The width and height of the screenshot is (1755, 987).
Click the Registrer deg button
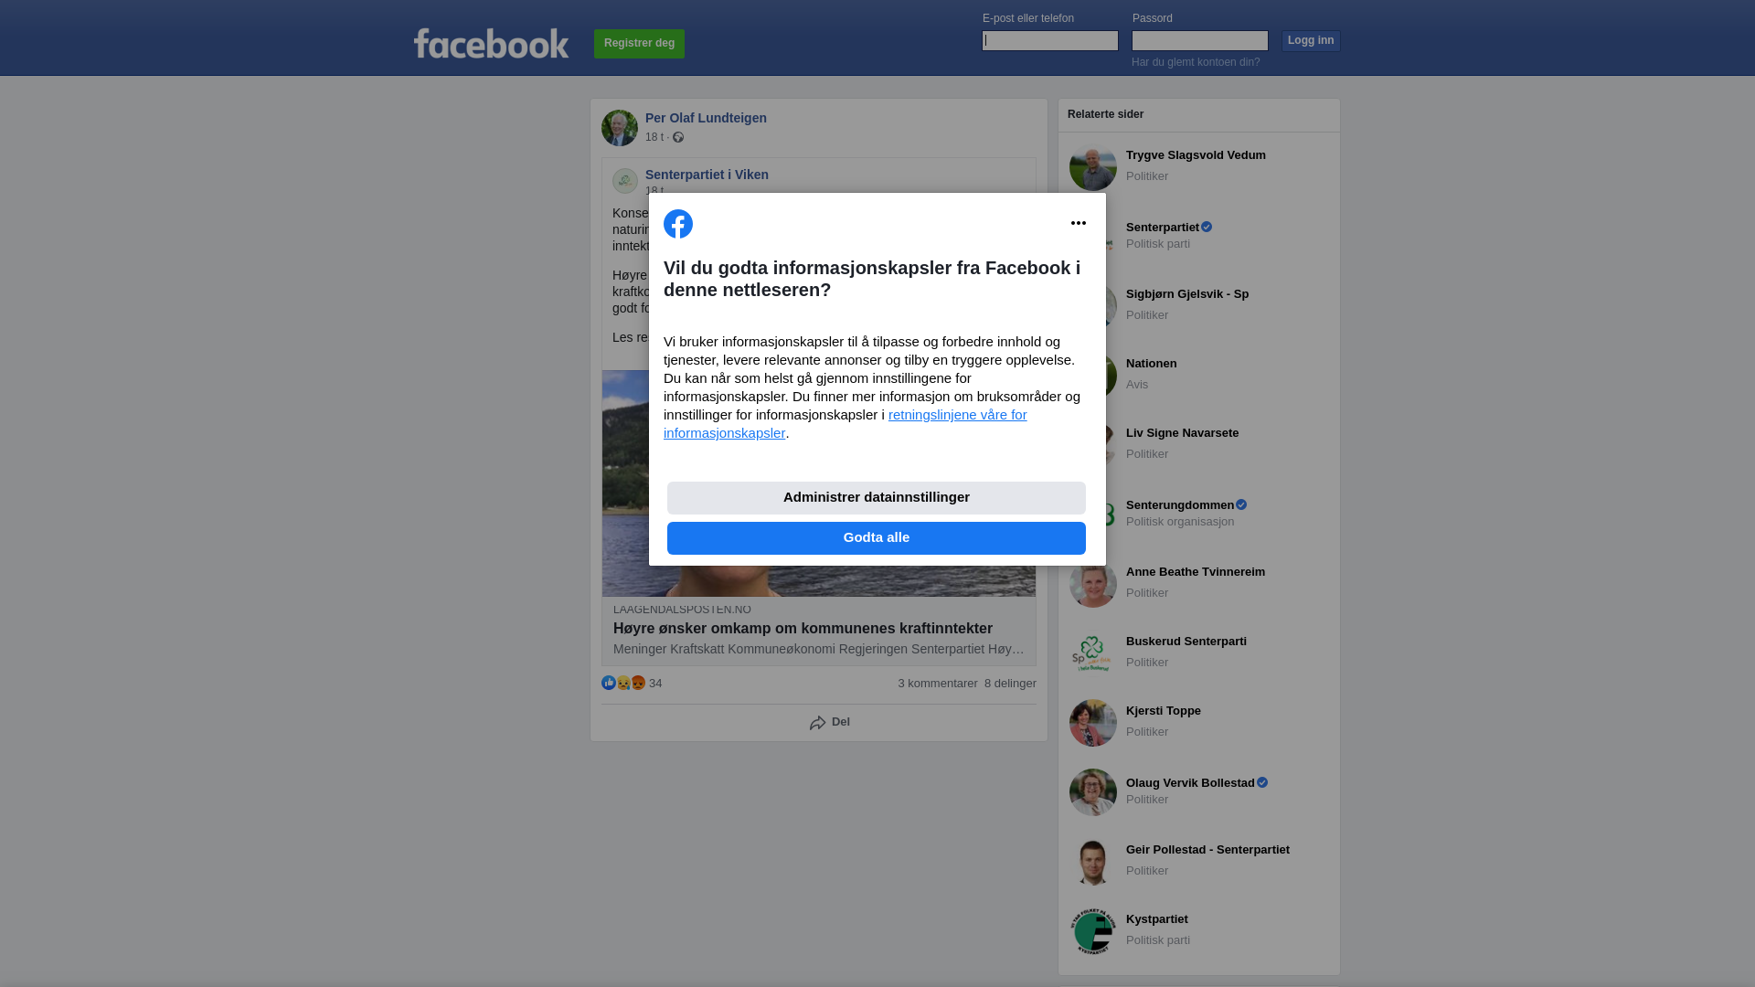tap(639, 44)
